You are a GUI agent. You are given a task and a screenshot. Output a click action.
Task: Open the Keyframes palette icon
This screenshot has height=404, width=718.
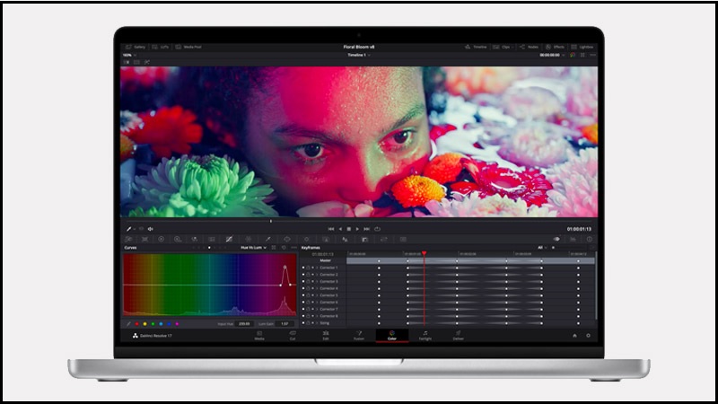(556, 239)
